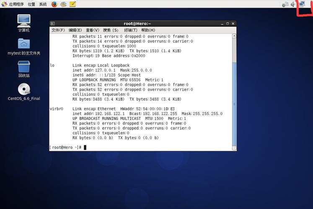This screenshot has height=209, width=313.
Task: Launch Firefox from the top panel
Action: (x=54, y=4)
